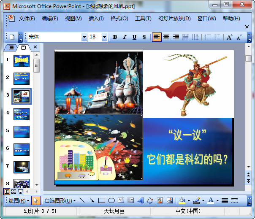Set Align Right paragraph alignment
Screen dimensions: 255x219
point(176,37)
